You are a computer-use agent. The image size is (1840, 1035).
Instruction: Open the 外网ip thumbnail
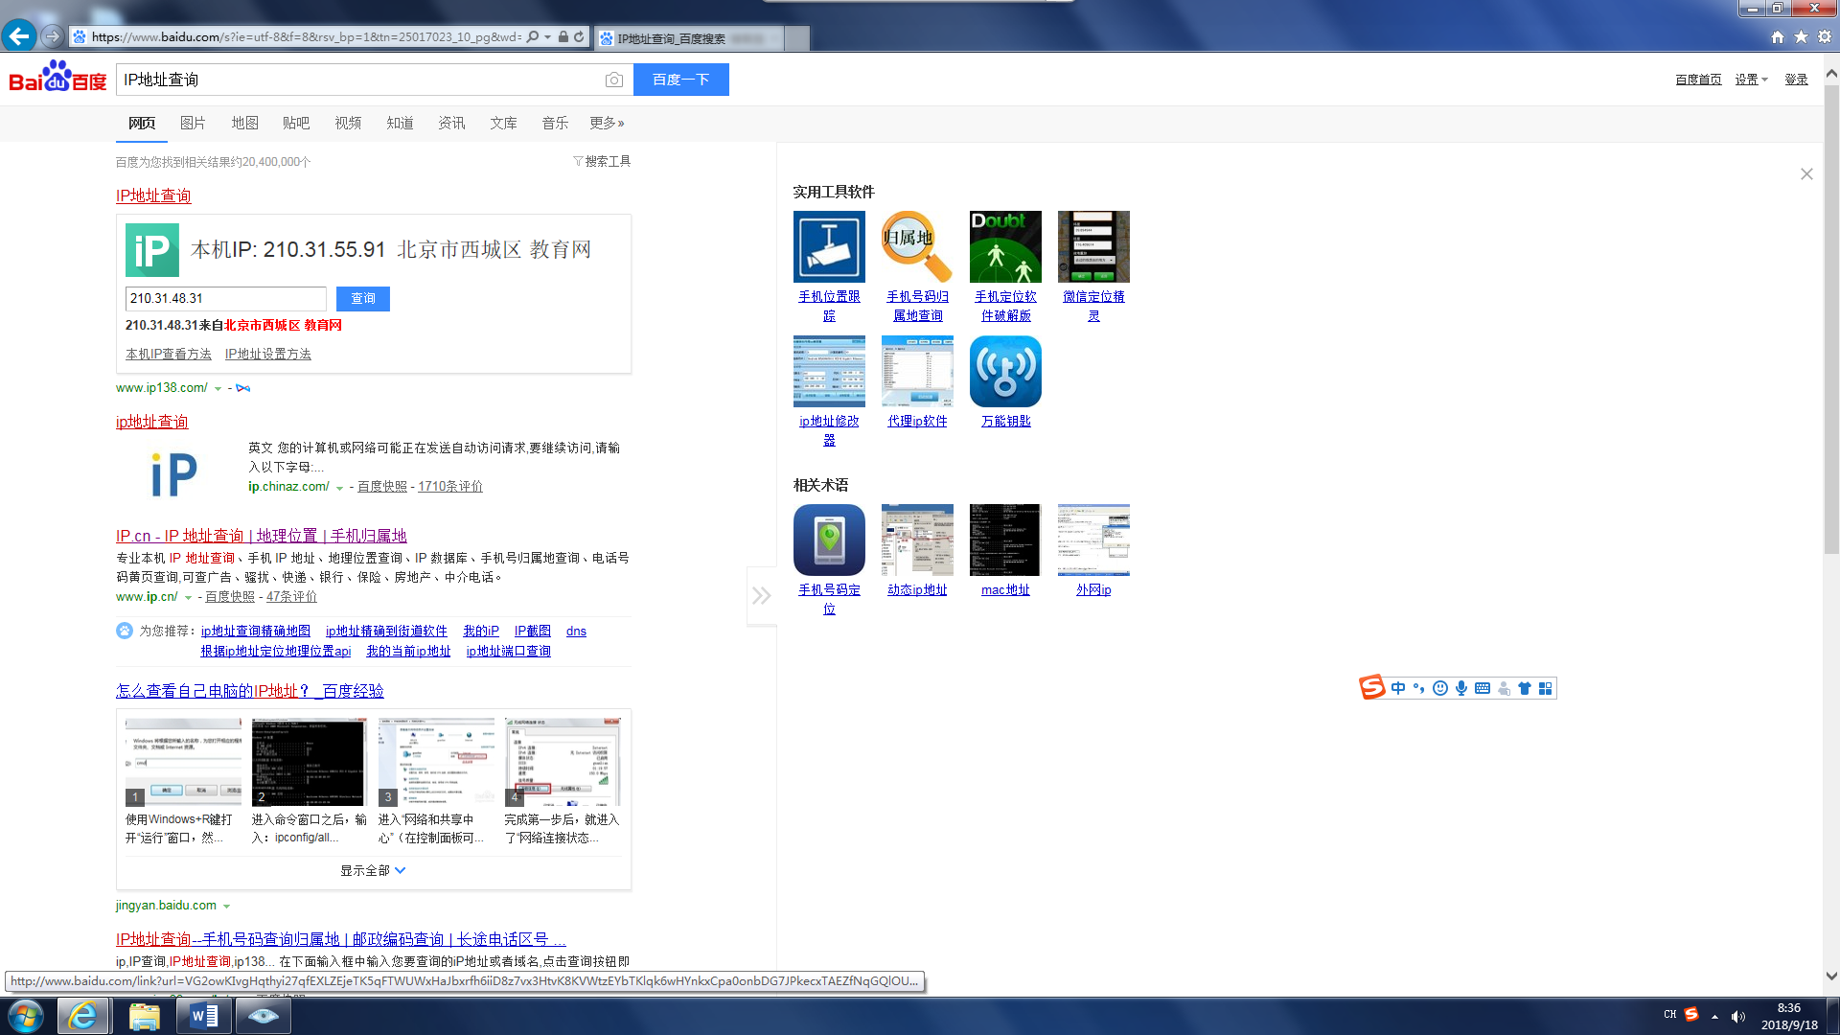(1093, 540)
